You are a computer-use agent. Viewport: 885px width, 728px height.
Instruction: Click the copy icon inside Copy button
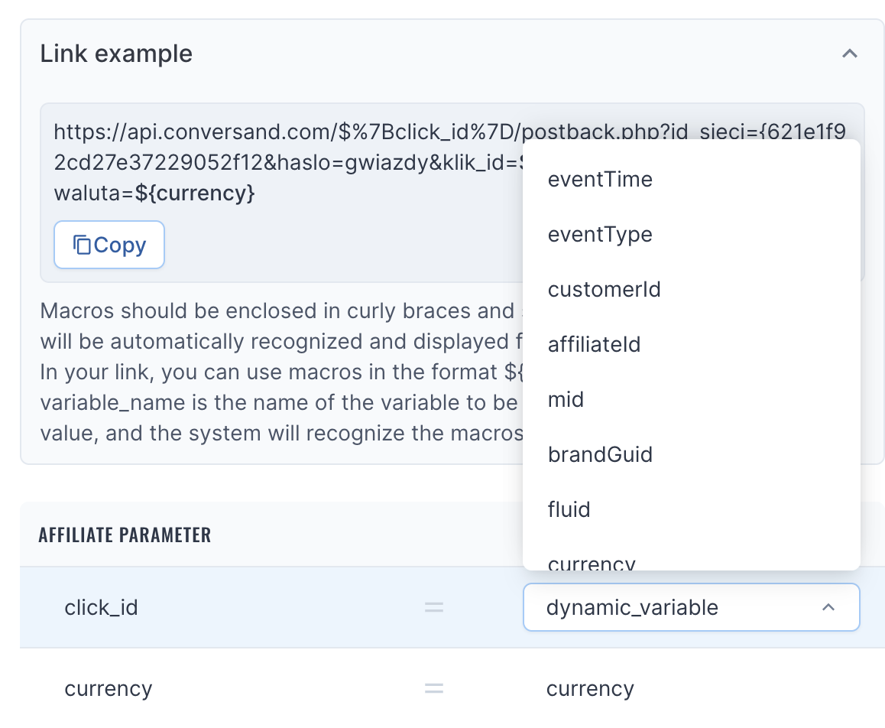point(82,245)
